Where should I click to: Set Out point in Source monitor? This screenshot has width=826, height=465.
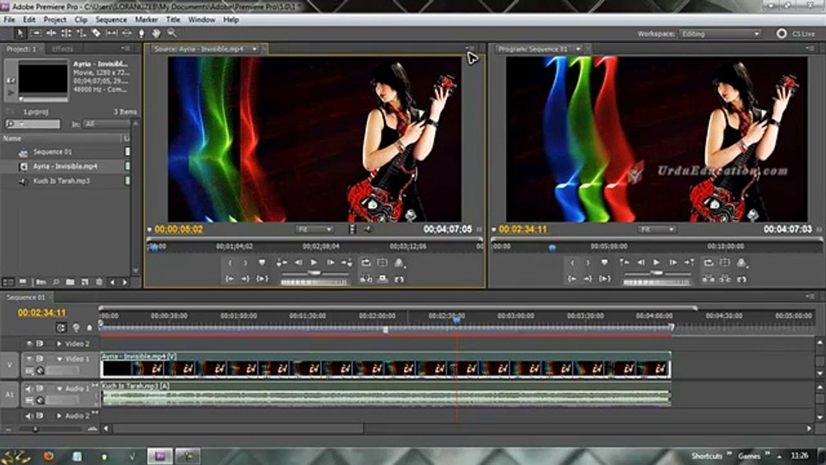click(x=245, y=262)
